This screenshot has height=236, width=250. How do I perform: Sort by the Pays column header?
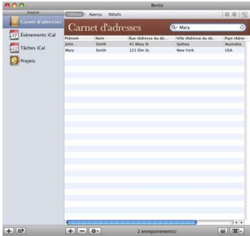point(235,38)
